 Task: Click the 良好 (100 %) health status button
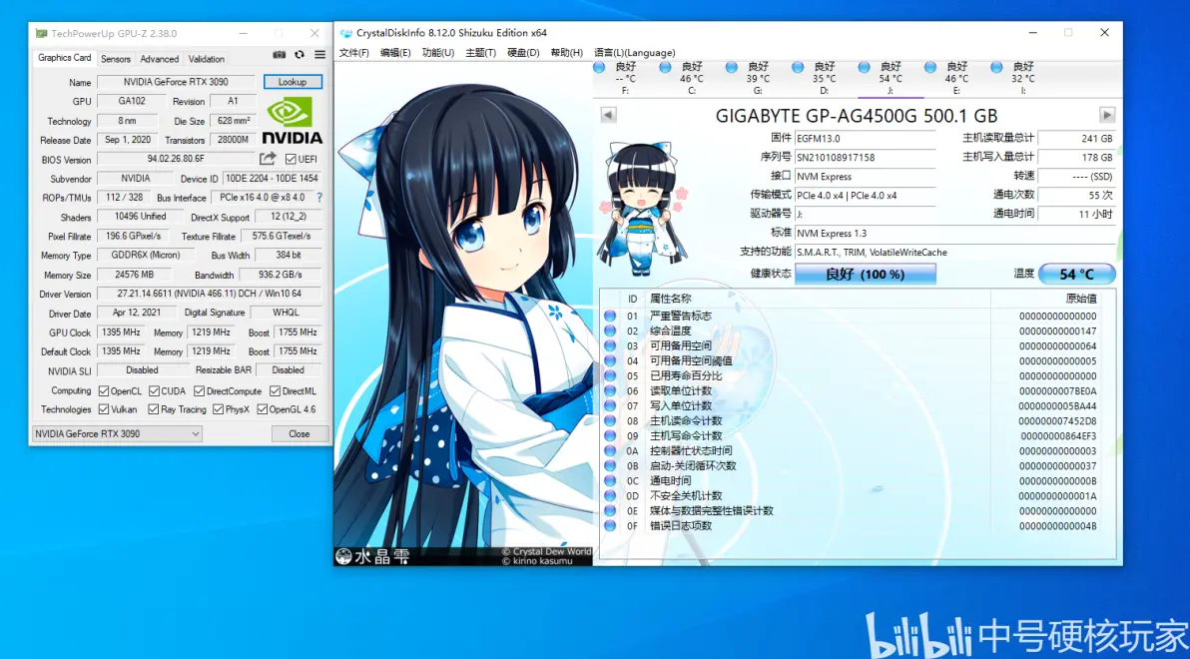[x=866, y=274]
